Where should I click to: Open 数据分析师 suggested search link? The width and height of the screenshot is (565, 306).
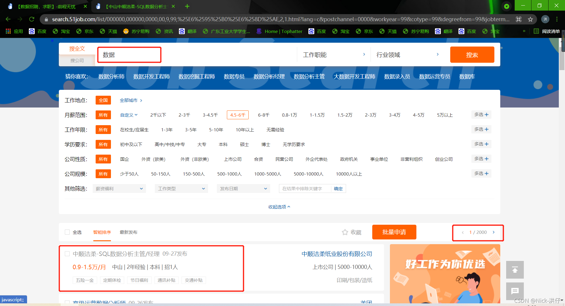click(111, 77)
